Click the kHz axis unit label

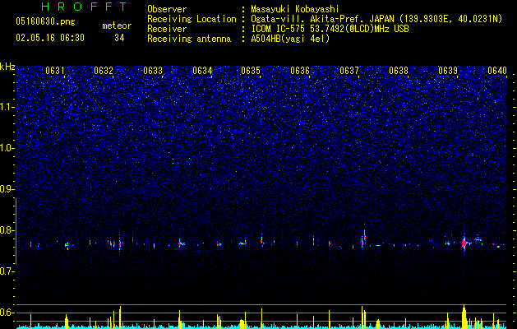click(x=7, y=67)
